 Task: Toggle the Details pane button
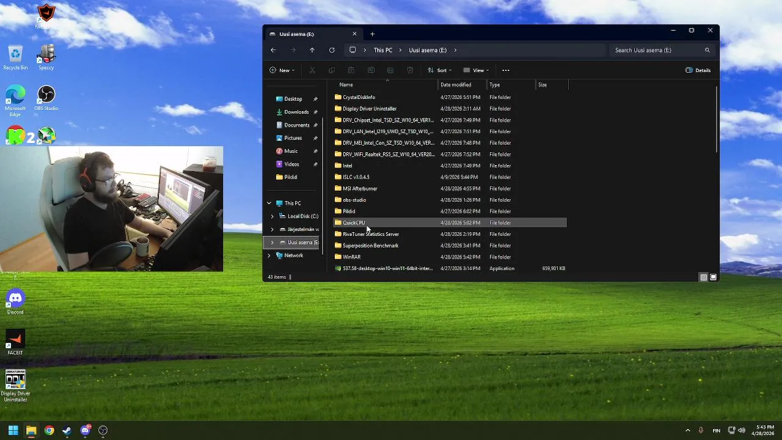(698, 70)
